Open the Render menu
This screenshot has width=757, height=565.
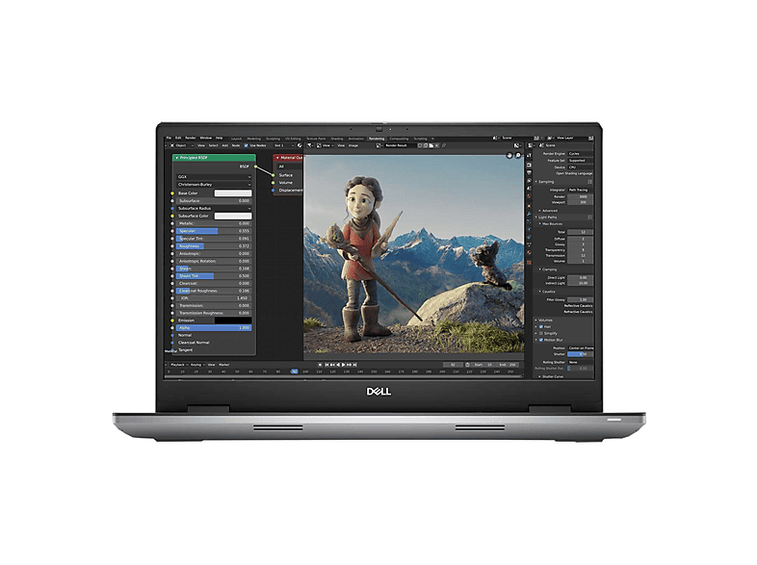[191, 138]
